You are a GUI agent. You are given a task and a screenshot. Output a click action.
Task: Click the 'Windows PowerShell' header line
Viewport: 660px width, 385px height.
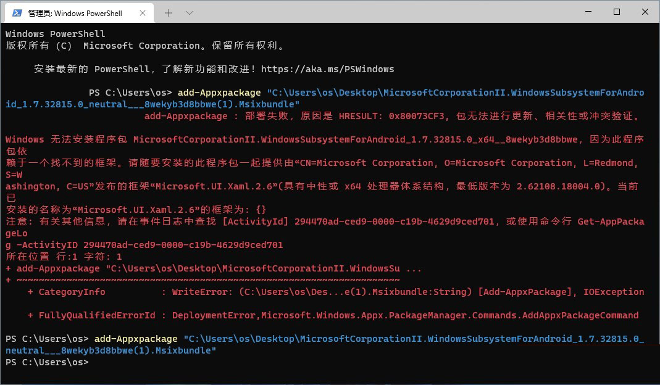click(x=55, y=34)
